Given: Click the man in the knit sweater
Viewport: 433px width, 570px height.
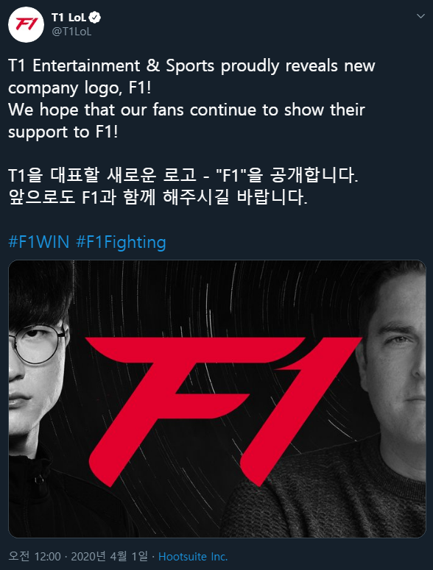Looking at the screenshot, I should point(367,400).
